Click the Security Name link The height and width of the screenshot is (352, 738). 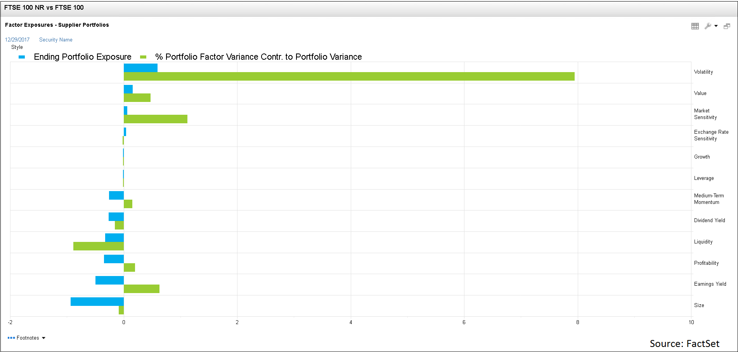[55, 40]
